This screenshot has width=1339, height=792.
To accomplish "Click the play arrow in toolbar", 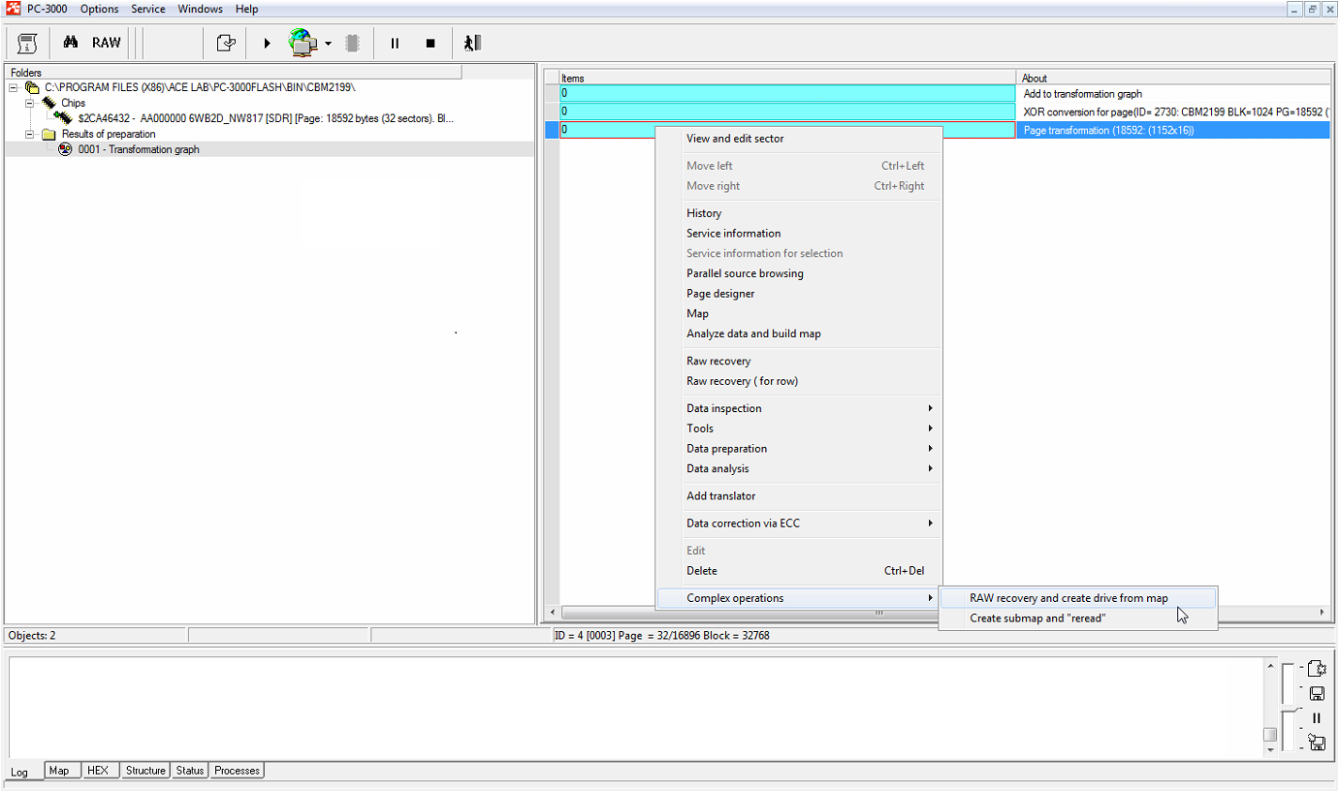I will point(267,44).
